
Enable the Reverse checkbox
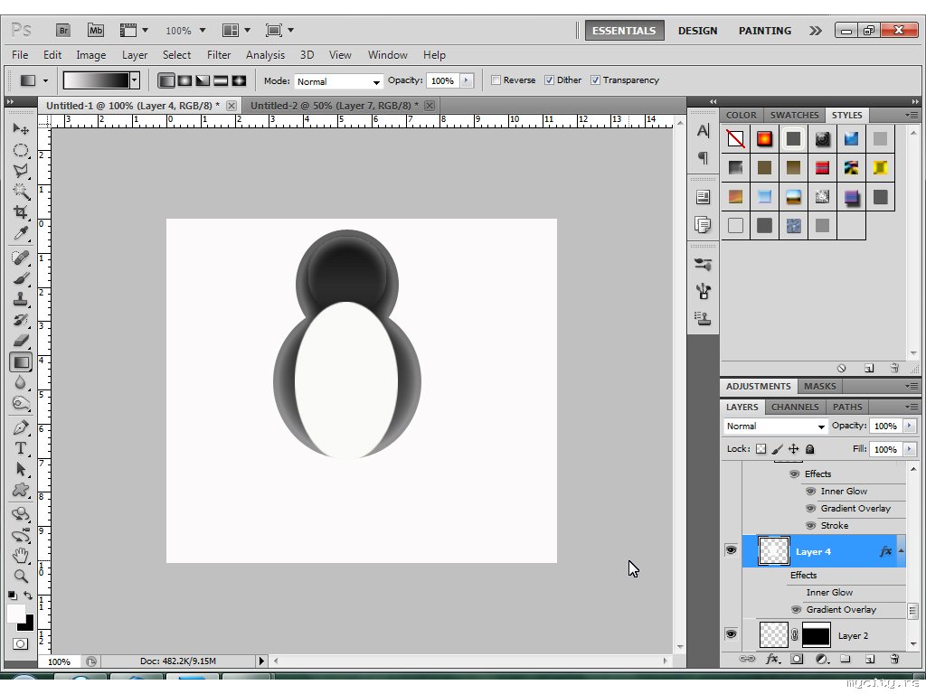click(496, 80)
